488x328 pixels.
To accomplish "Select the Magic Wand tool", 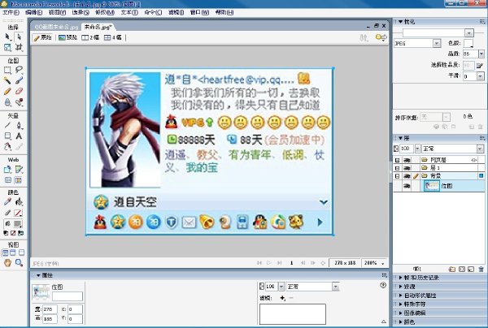I will pyautogui.click(x=8, y=80).
